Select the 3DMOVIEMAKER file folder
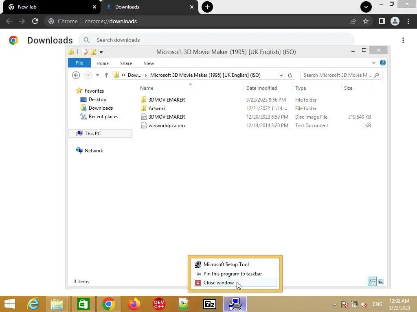417x312 pixels. coord(167,100)
